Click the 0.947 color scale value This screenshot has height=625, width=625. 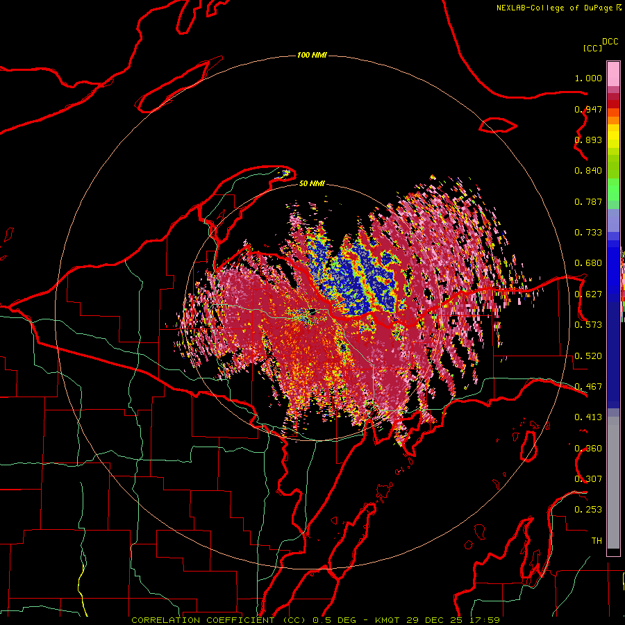click(x=588, y=109)
